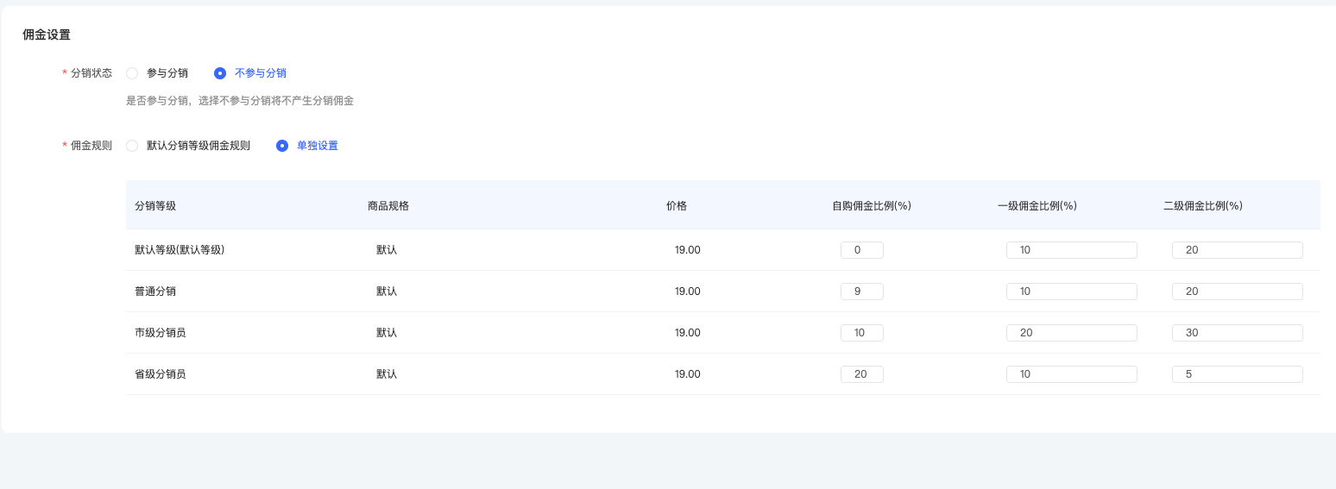1336x489 pixels.
Task: Focus 自购佣金比例 field in 普通分销 row
Action: point(861,292)
